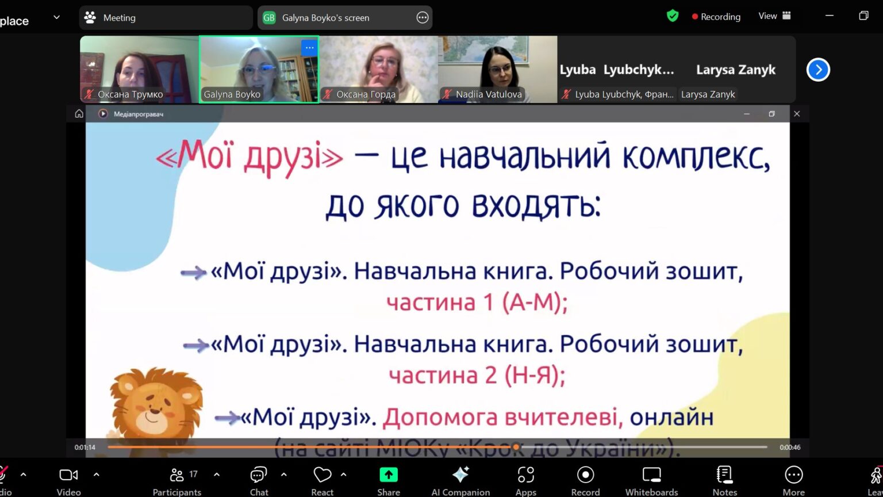Select Nadiia Vatulova's video thumbnail
The height and width of the screenshot is (497, 883).
pos(497,69)
